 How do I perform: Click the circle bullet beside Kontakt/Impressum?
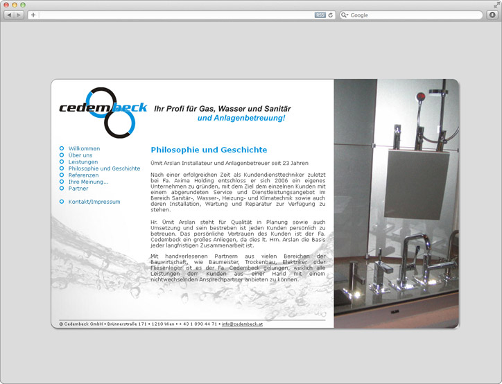tap(62, 202)
